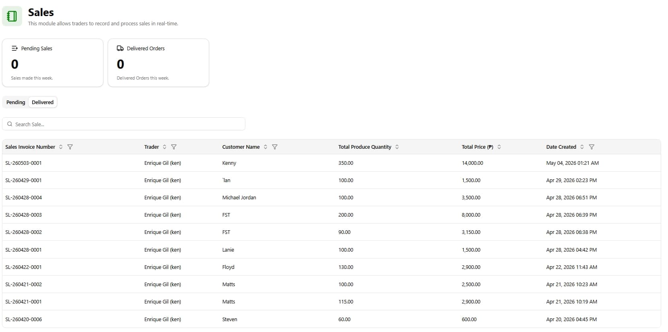This screenshot has width=668, height=332.
Task: Click total price 600.00
Action: pos(469,319)
